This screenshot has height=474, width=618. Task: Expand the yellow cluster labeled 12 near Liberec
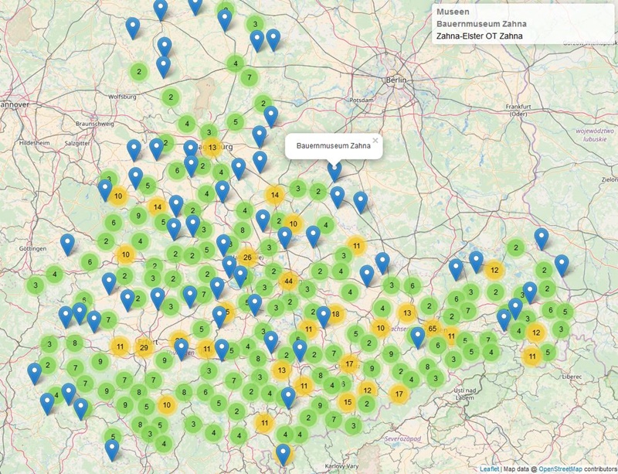pyautogui.click(x=535, y=330)
